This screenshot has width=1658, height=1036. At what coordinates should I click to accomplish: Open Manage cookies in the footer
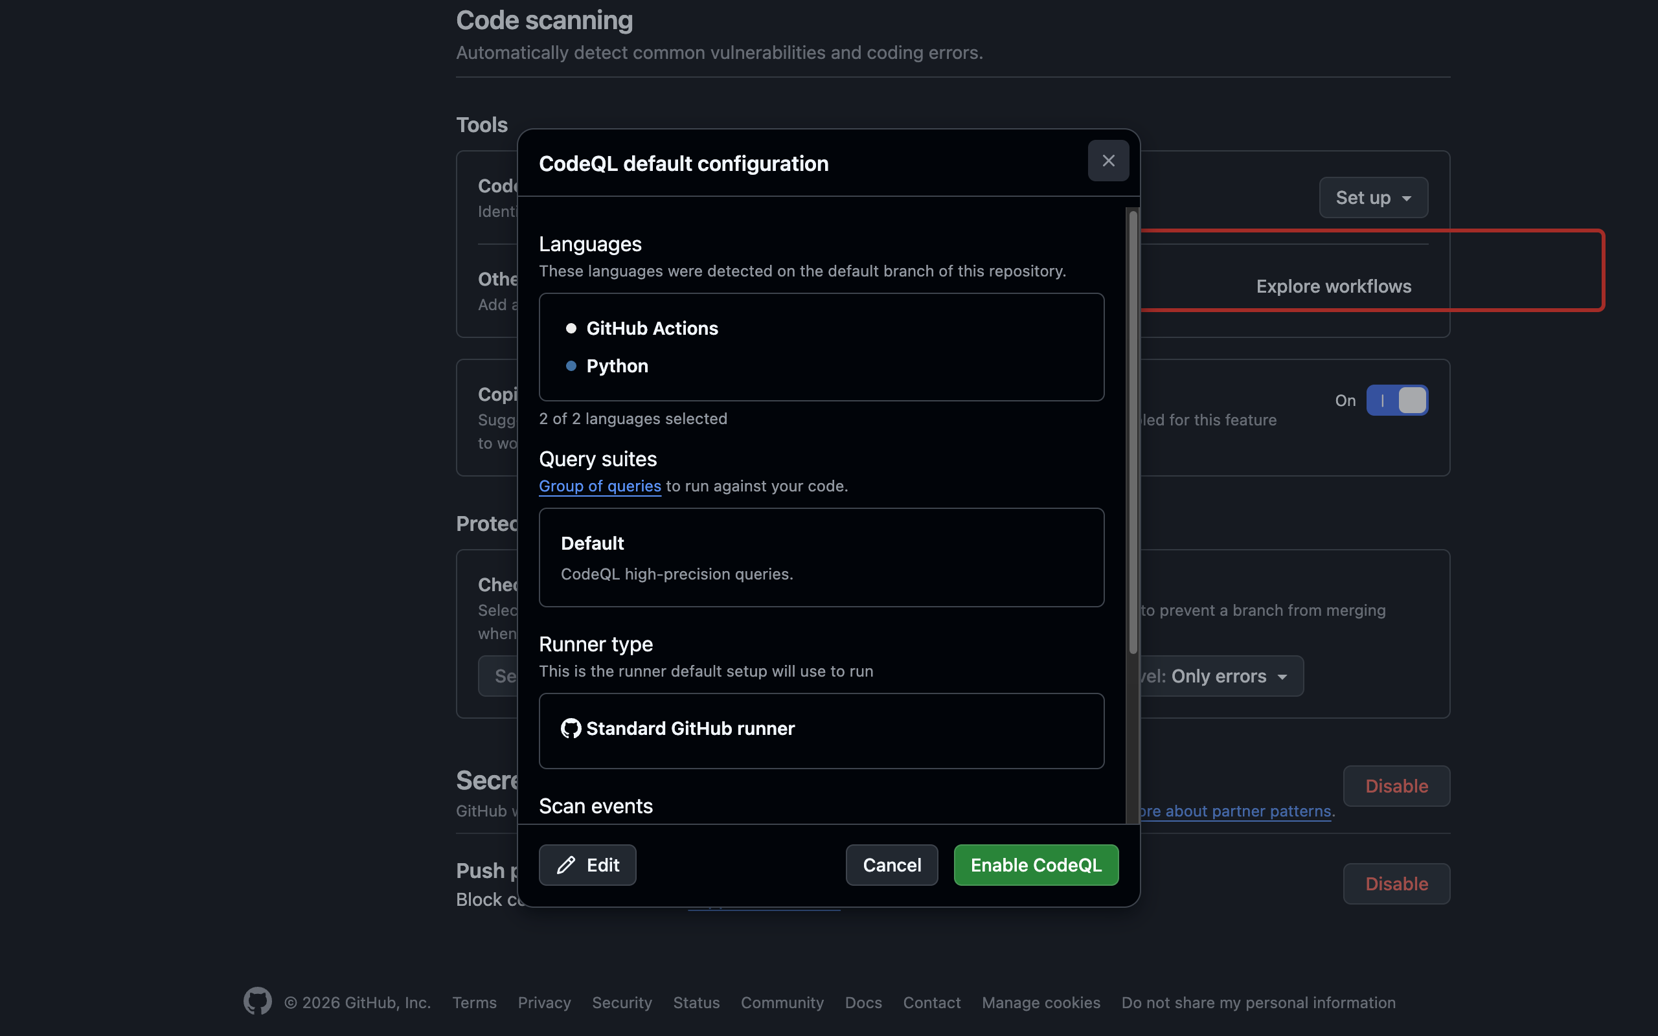(1041, 1002)
